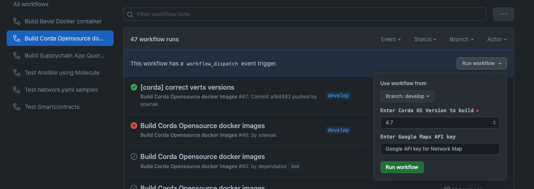This screenshot has width=534, height=189.
Task: Focus the Filter workflow runs search field
Action: (305, 14)
